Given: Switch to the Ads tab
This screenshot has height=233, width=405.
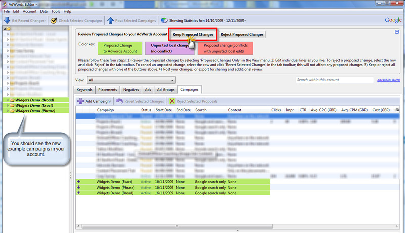Looking at the screenshot, I should tap(148, 89).
